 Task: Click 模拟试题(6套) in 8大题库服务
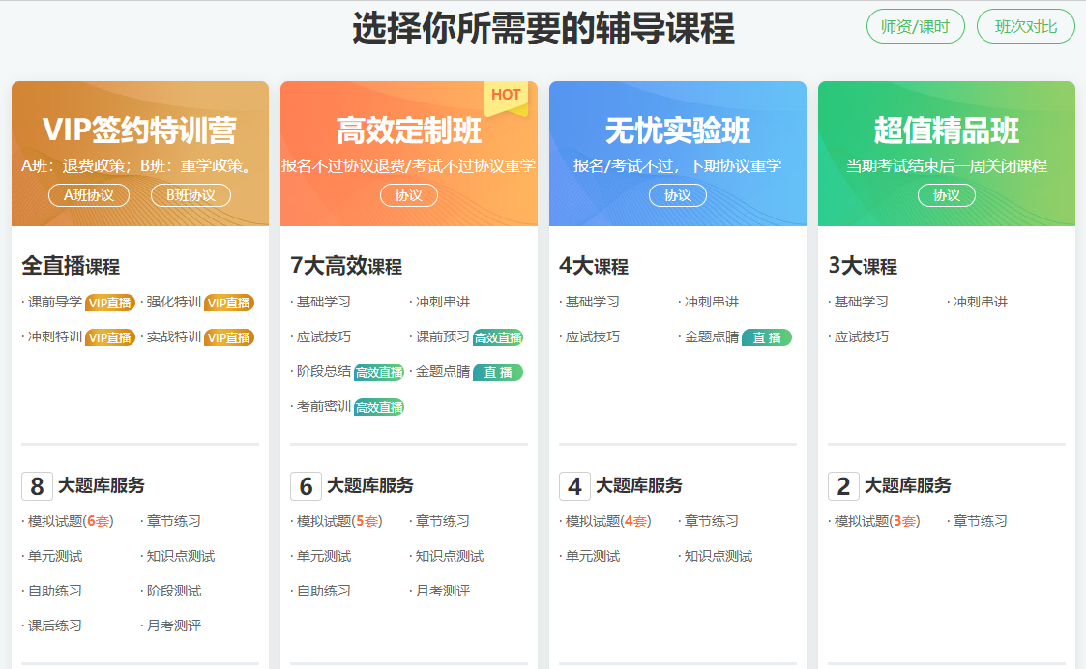tap(71, 521)
